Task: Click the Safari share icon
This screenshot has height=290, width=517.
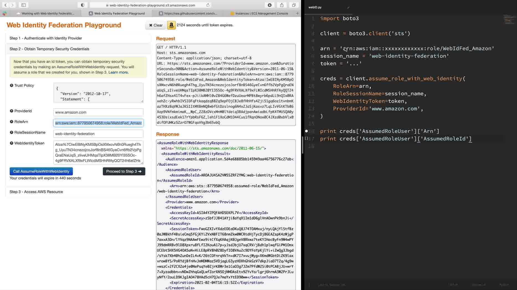Action: click(281, 5)
